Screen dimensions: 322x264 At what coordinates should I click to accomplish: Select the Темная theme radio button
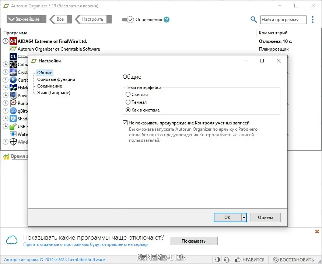click(x=128, y=102)
